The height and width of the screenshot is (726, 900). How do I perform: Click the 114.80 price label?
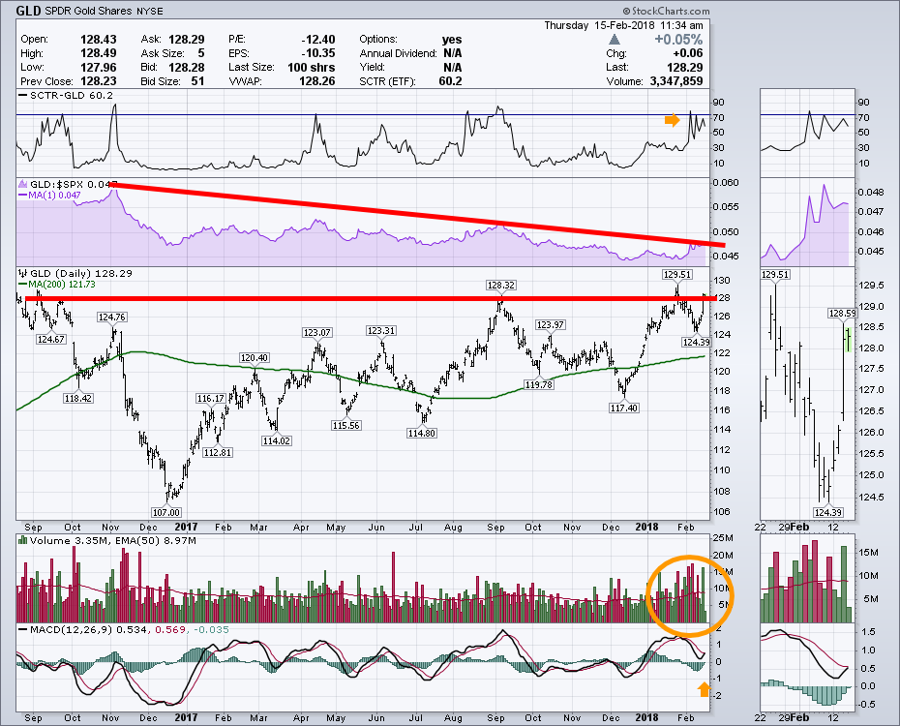pyautogui.click(x=421, y=434)
